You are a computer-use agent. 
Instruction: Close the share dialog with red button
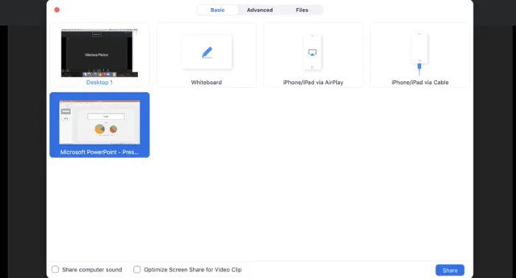tap(57, 10)
